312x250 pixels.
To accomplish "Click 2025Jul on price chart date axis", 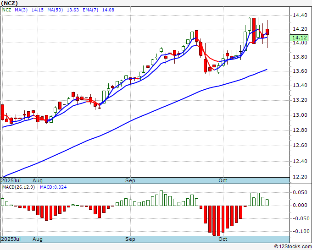I will (x=11, y=180).
